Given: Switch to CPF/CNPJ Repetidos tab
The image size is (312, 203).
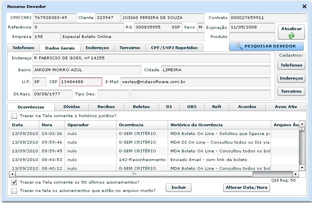Looking at the screenshot, I should (174, 47).
